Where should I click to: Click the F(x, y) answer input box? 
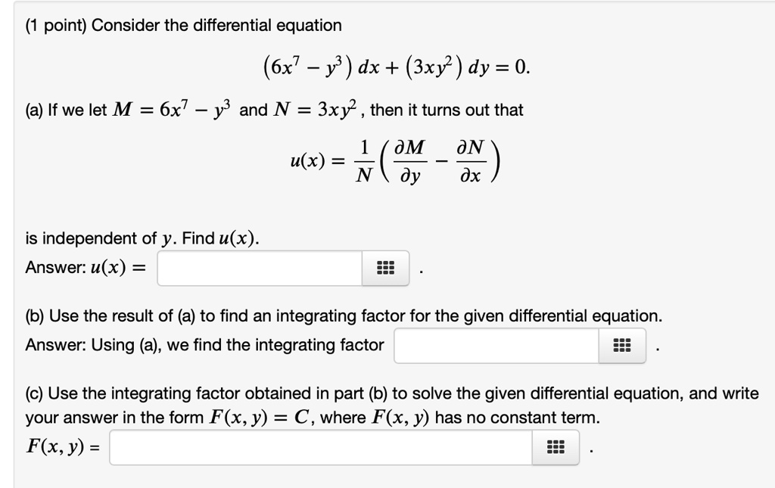321,447
